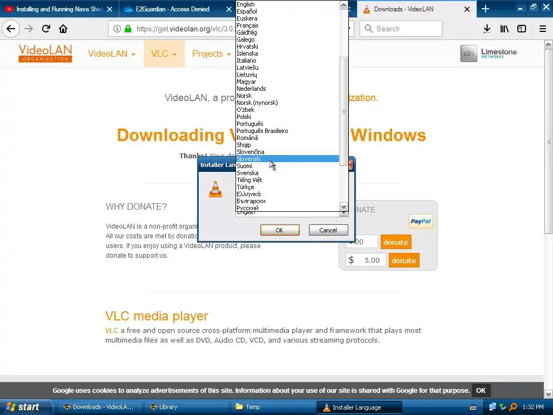Toggle the sidebar icon in Firefox toolbar
Image resolution: width=553 pixels, height=415 pixels.
[x=522, y=29]
